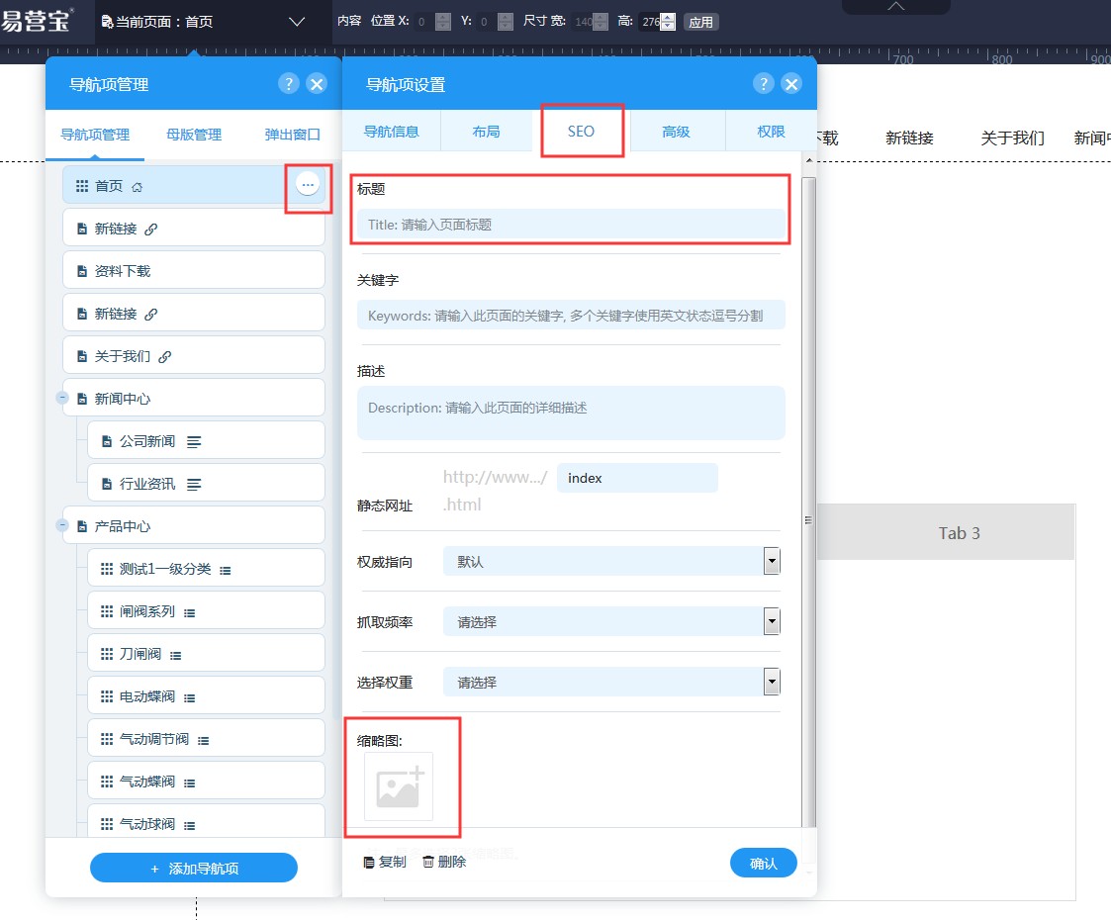Click the list icon beside 行业资讯
Viewport: 1111px width, 920px height.
[x=194, y=485]
